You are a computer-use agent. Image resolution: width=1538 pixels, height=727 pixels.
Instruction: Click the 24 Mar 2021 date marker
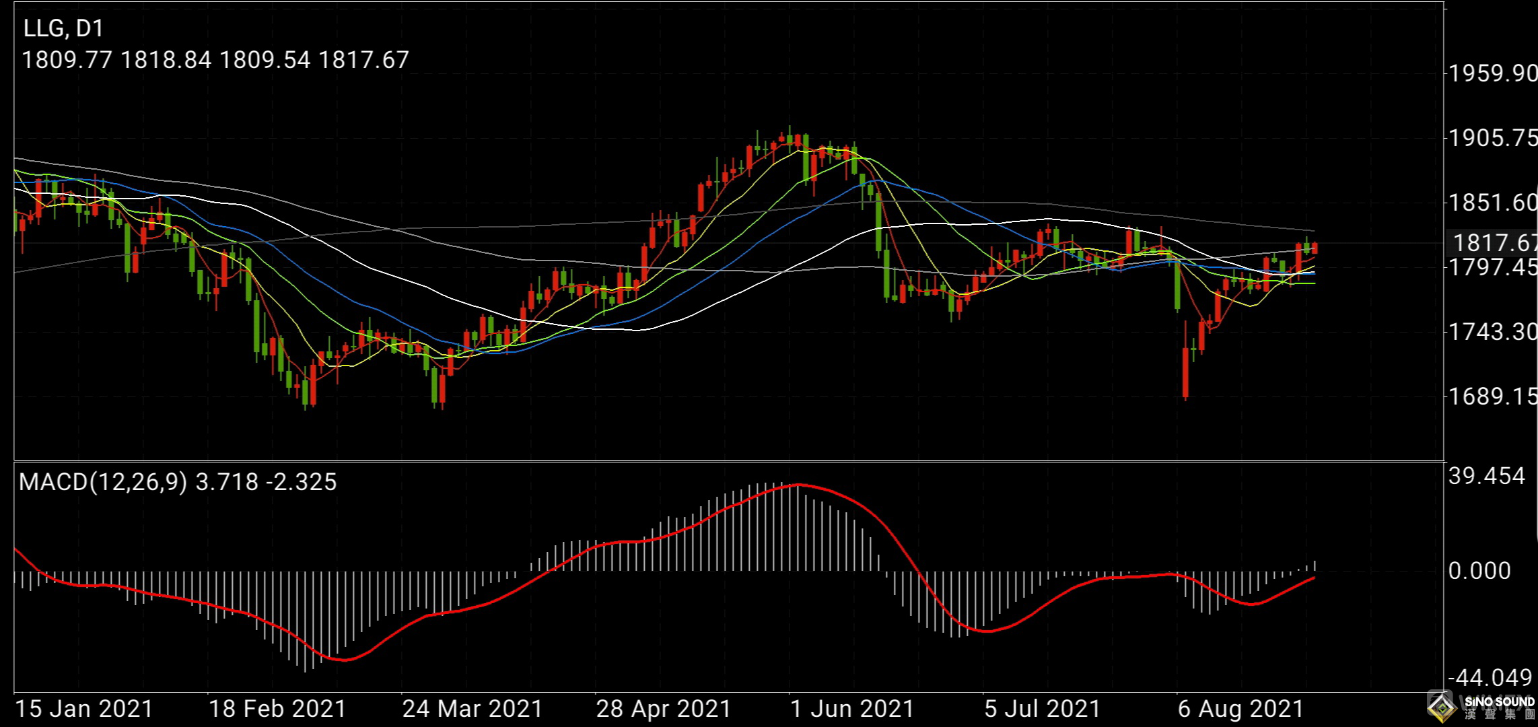pos(472,709)
